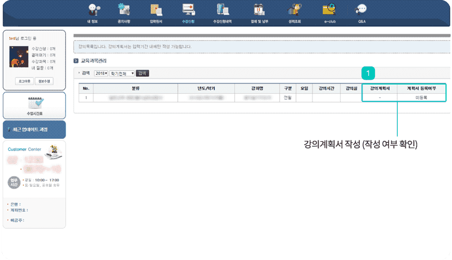Go to the 결제 및 납부 payment icon
This screenshot has width=452, height=260.
[258, 10]
